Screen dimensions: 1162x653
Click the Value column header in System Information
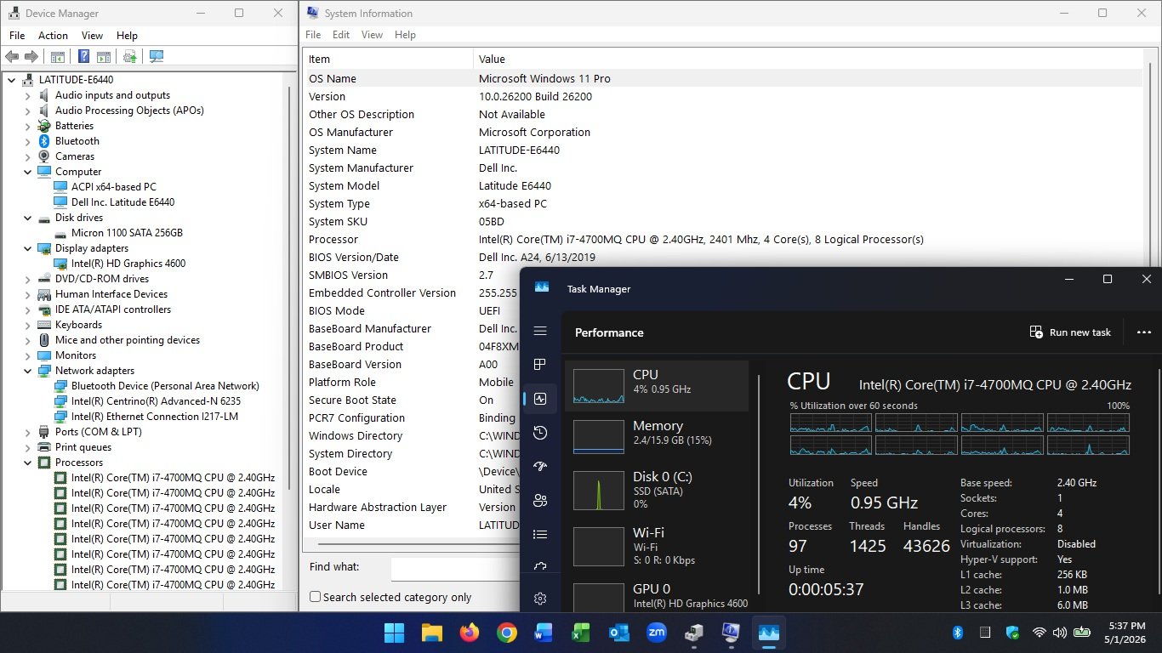click(x=808, y=59)
